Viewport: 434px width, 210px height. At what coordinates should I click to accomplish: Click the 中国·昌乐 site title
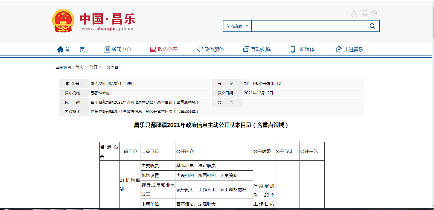[x=107, y=19]
